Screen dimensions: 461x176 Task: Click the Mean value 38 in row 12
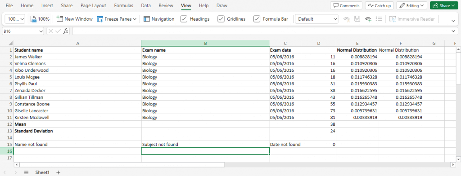[x=318, y=124]
